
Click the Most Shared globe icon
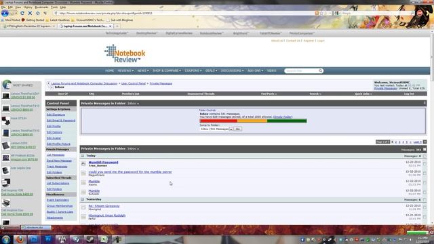coord(7,85)
